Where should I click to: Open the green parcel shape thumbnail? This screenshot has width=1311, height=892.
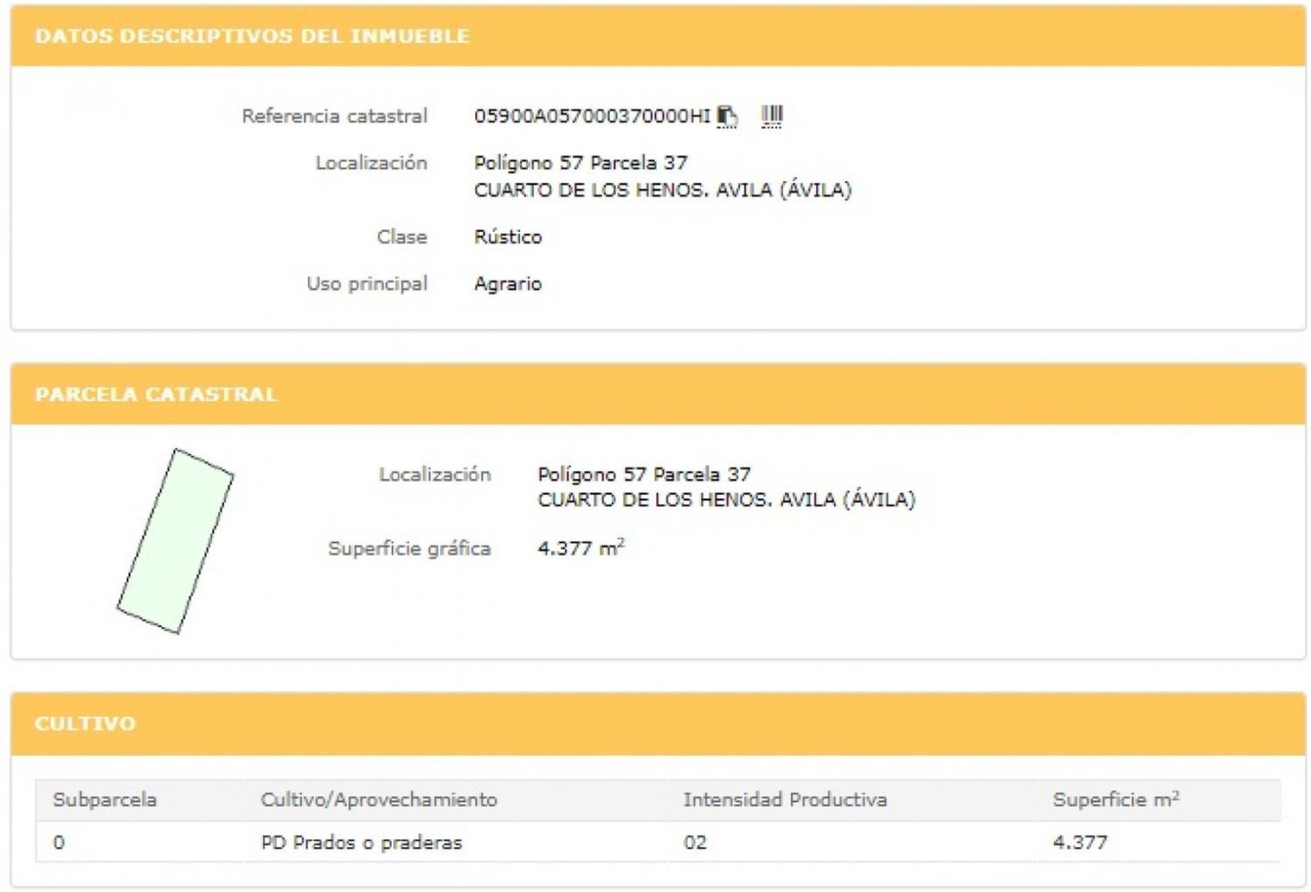click(x=175, y=541)
